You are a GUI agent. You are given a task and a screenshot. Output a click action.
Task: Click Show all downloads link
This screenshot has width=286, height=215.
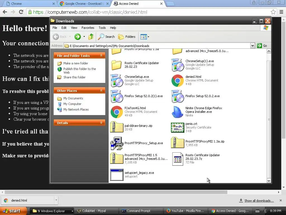(x=259, y=201)
